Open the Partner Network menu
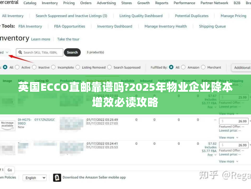This screenshot has width=251, height=189. point(214,3)
